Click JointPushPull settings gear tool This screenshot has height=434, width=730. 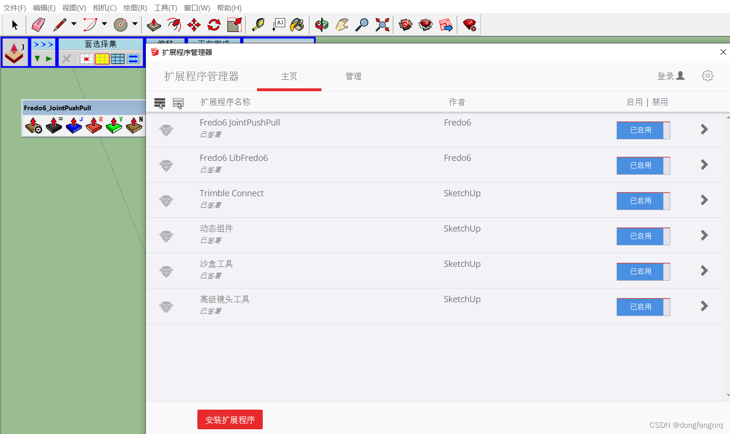pos(34,125)
